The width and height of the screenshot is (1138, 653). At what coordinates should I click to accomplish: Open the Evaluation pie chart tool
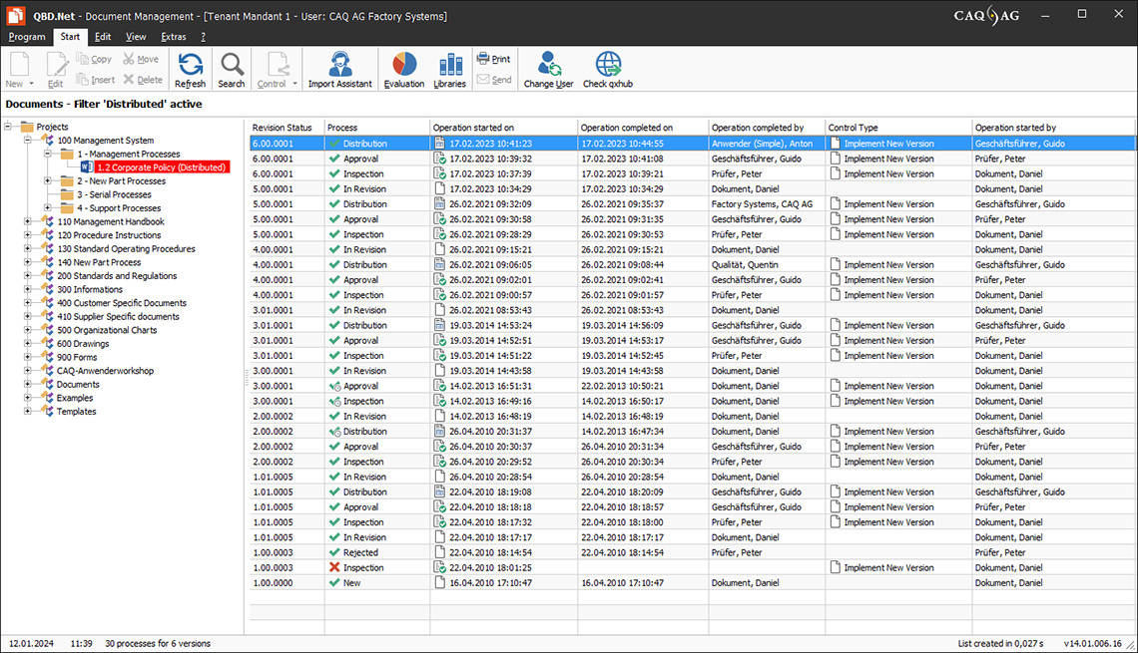[x=403, y=70]
